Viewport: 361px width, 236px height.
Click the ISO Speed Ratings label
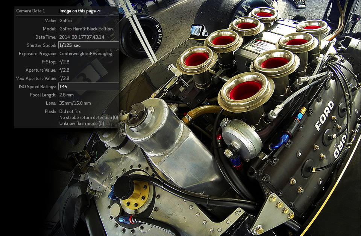click(38, 87)
